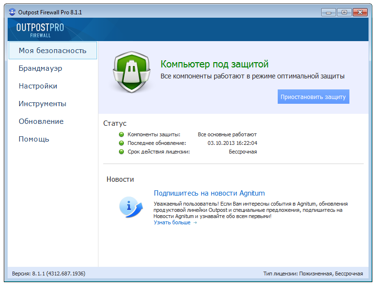This screenshot has width=380, height=285.
Task: Click the Тип лицензии status bar text
Action: (x=313, y=274)
